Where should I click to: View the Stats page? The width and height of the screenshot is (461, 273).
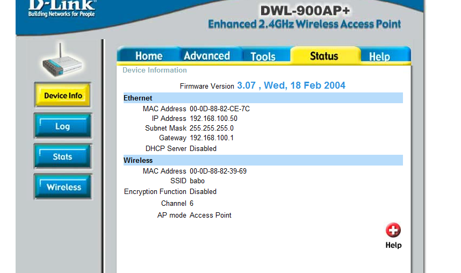coord(63,156)
